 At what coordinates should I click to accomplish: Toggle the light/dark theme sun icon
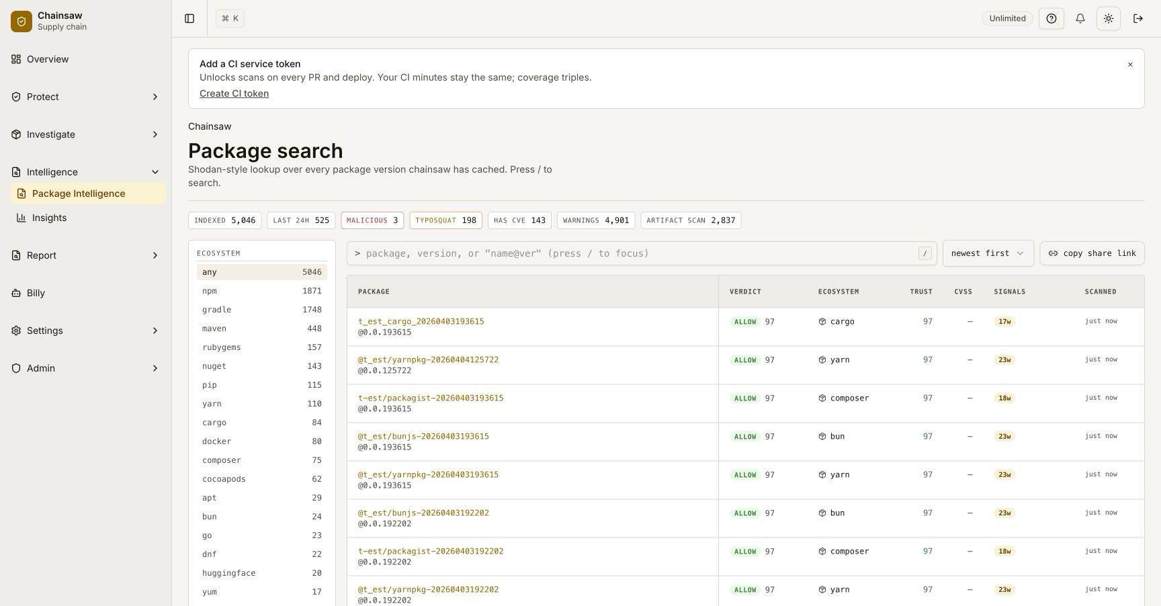coord(1109,18)
